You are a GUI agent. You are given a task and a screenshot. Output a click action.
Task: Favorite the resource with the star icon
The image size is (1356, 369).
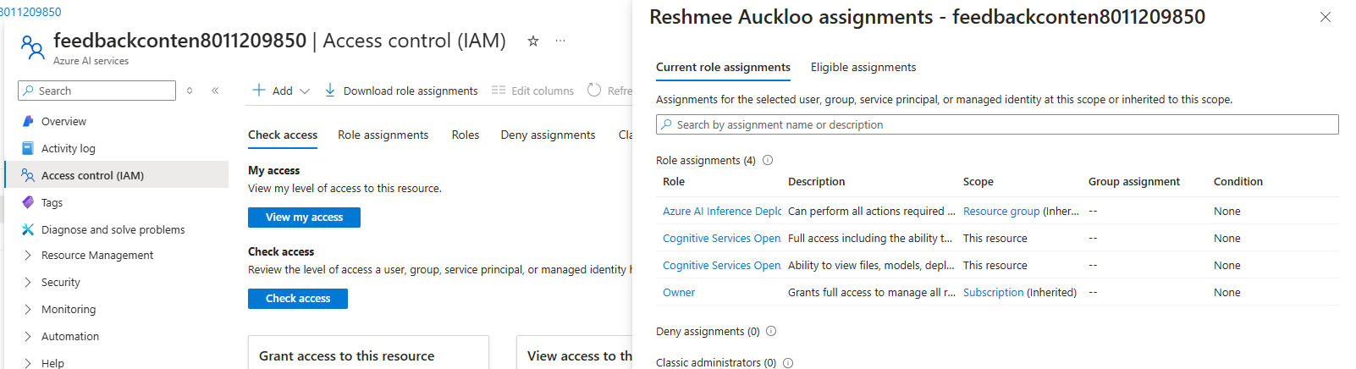coord(533,41)
